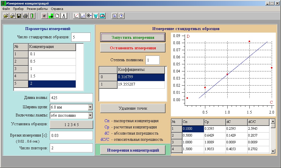Screen dimensions: 281x168
Task: Click the red lamp icon
Action: pos(44,16)
